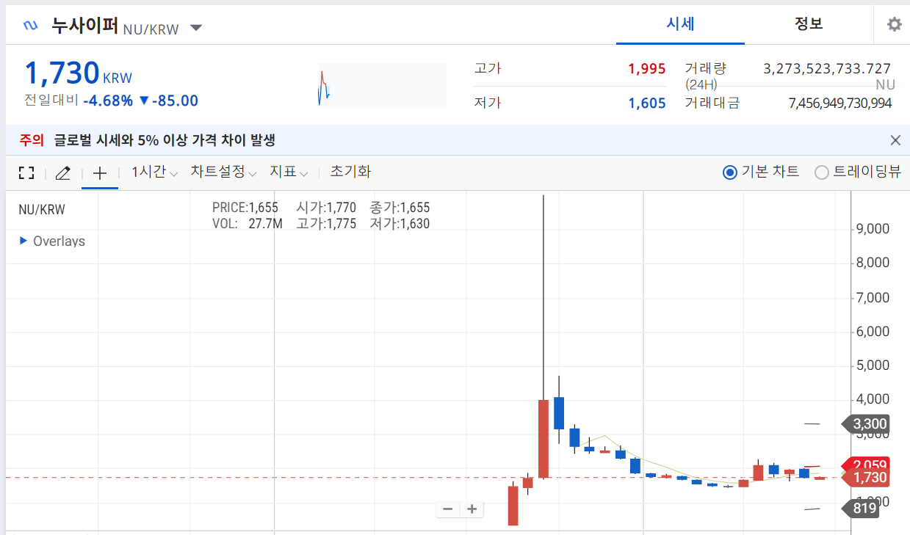This screenshot has width=910, height=535.
Task: Click the 9,000 y-axis label
Action: pos(873,229)
